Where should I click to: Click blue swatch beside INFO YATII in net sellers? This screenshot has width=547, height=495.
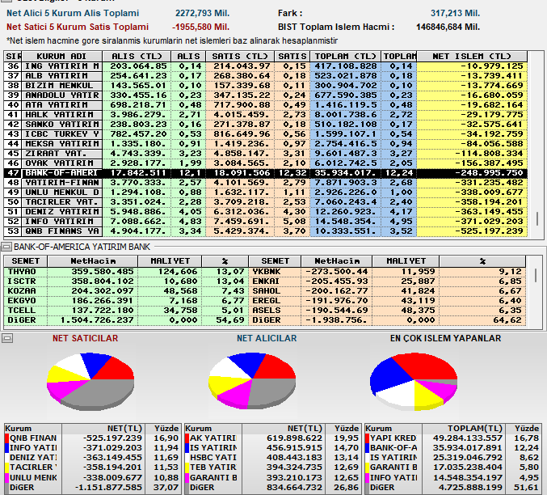pyautogui.click(x=6, y=448)
